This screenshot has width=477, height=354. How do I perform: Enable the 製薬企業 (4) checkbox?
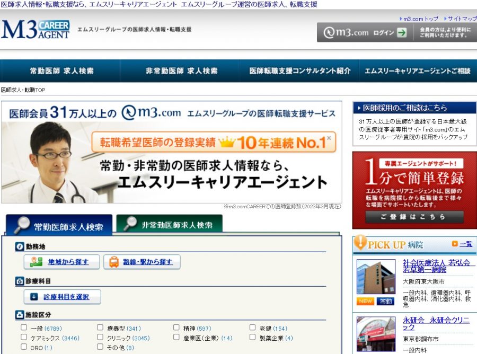252,337
